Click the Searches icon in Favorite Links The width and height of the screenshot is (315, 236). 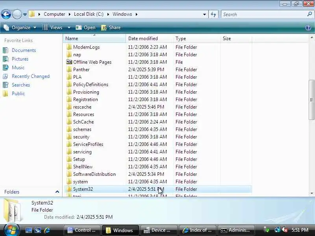(x=6, y=85)
